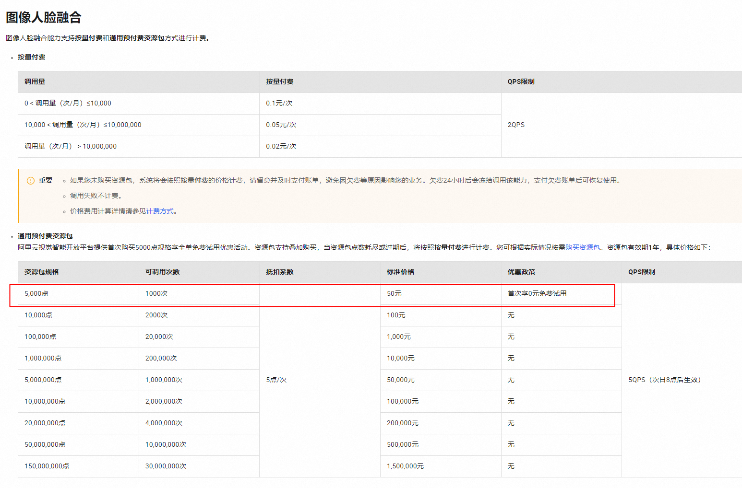This screenshot has width=742, height=488.
Task: Open the 购买资源包 link
Action: coord(583,247)
